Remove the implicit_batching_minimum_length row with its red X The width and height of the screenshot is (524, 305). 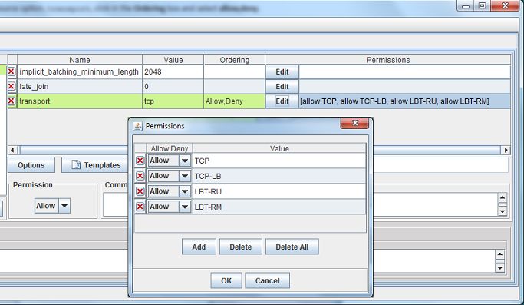pos(12,71)
